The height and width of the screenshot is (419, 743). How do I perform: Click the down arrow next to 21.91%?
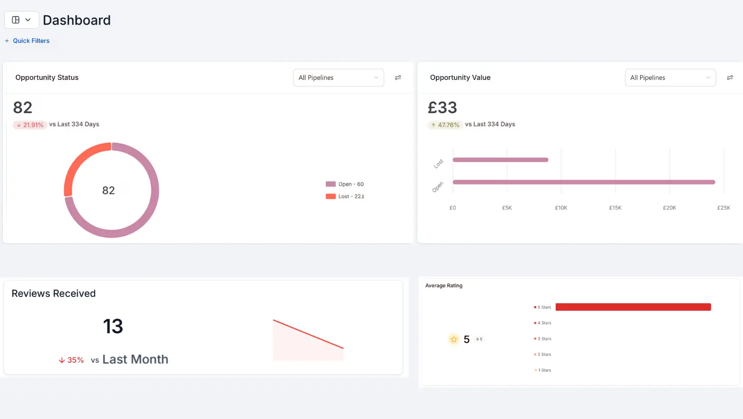19,125
